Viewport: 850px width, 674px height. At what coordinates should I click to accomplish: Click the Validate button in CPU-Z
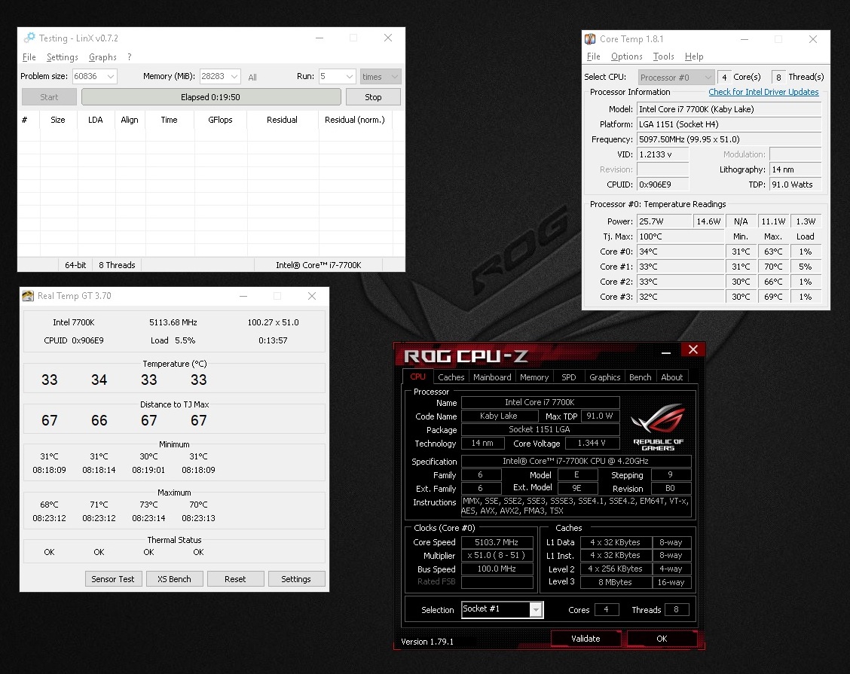click(586, 639)
